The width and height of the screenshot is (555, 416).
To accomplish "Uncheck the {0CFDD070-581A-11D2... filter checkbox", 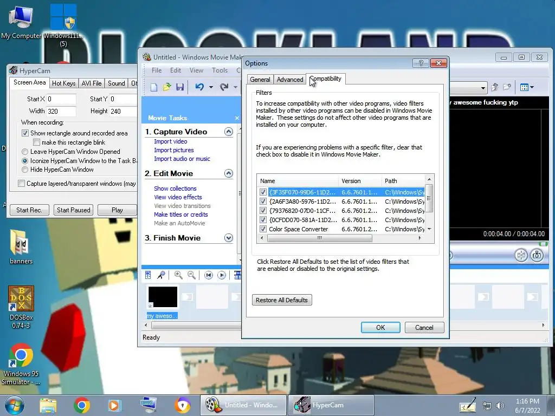I will pos(263,220).
